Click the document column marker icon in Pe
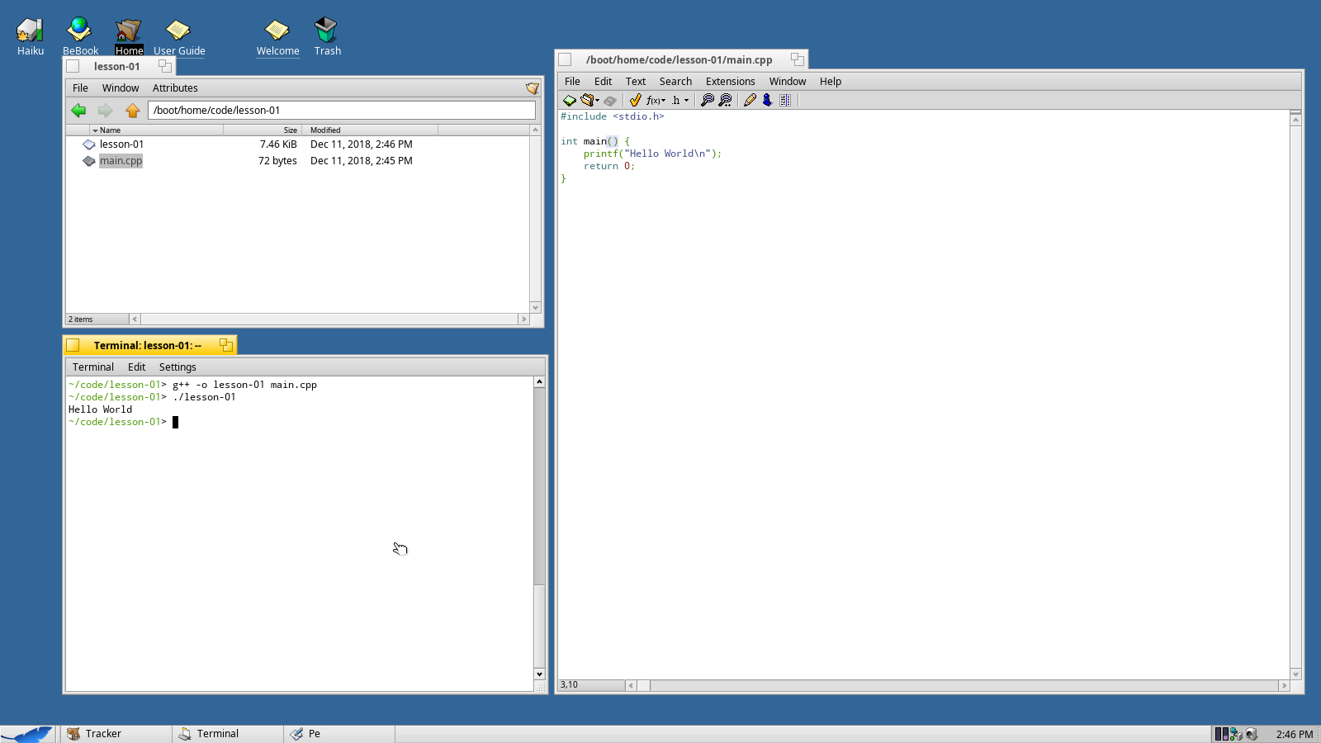Viewport: 1321px width, 743px height. click(x=785, y=100)
